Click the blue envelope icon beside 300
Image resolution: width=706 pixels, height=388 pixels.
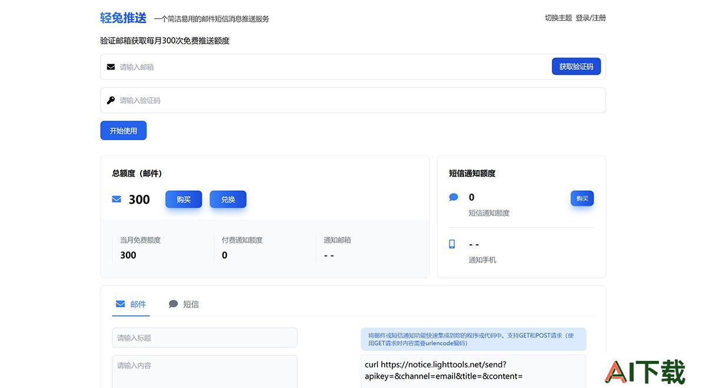coord(116,200)
